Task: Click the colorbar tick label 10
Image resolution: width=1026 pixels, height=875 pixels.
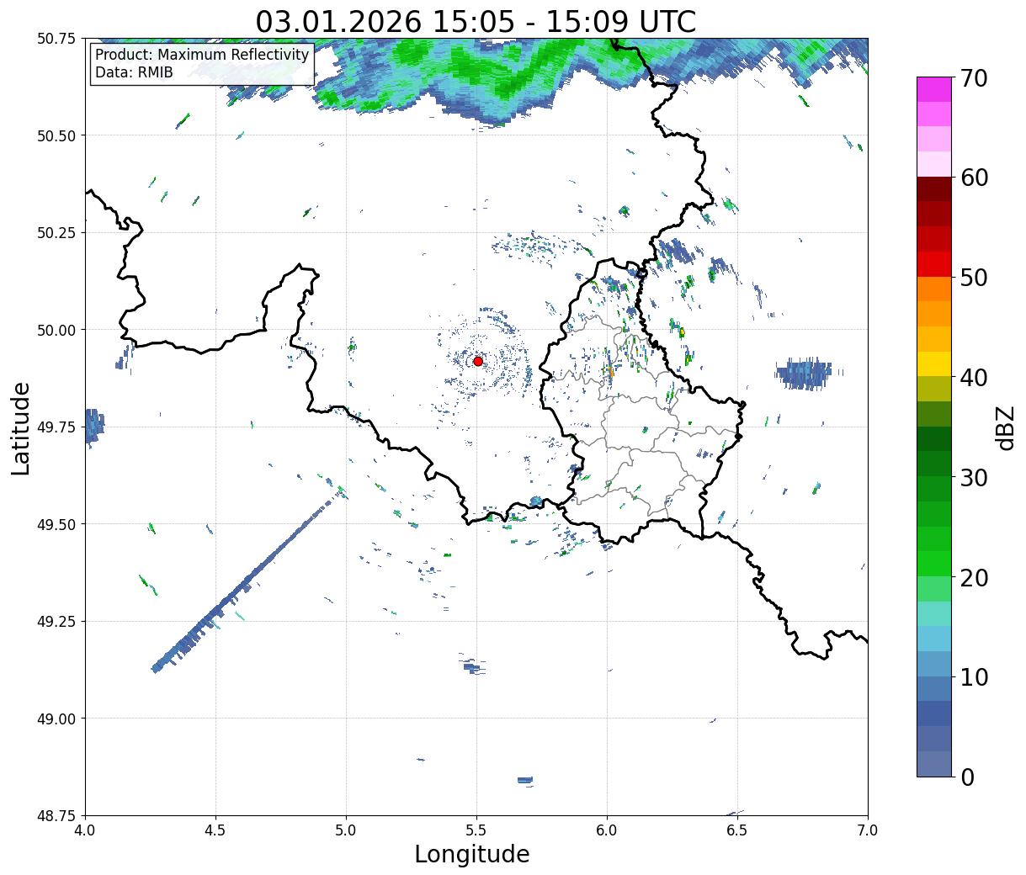Action: 973,676
